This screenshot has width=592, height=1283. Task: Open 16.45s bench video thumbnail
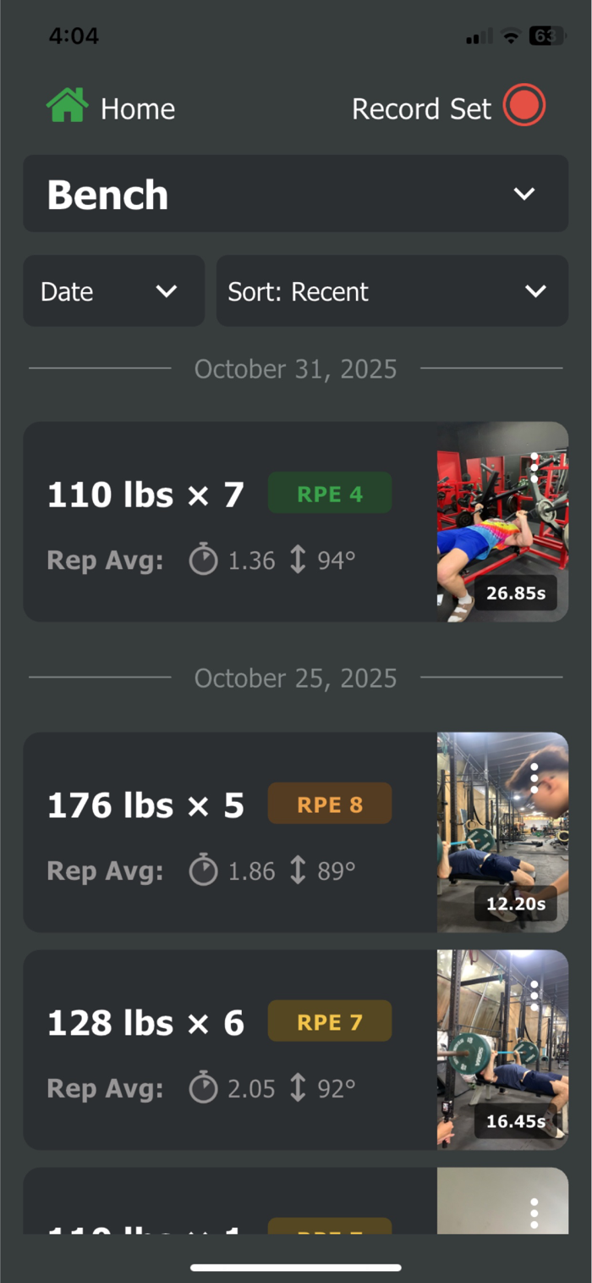(502, 1050)
